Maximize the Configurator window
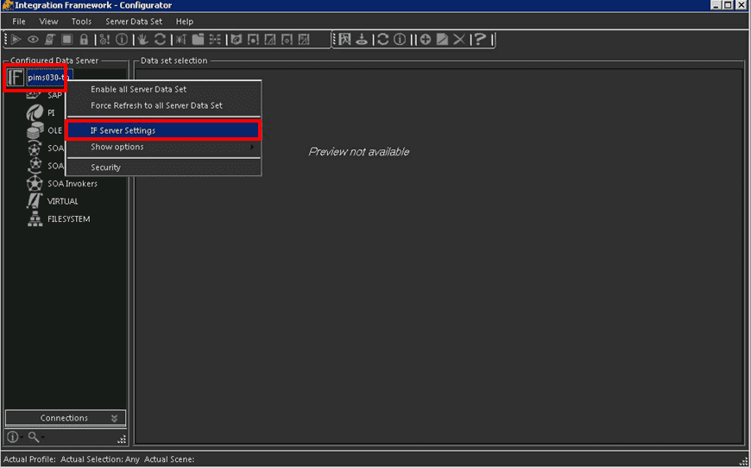This screenshot has width=751, height=468. coord(728,5)
